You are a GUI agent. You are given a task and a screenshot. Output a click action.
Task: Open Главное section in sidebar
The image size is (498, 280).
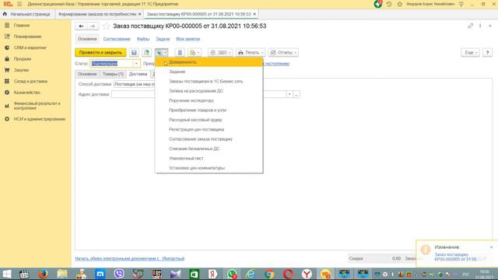[x=22, y=25]
